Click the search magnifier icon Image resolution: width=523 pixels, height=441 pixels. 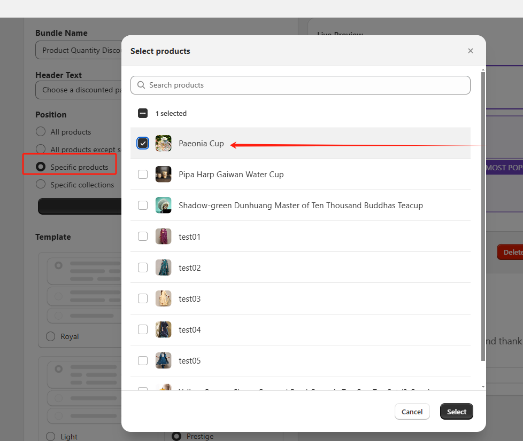141,85
